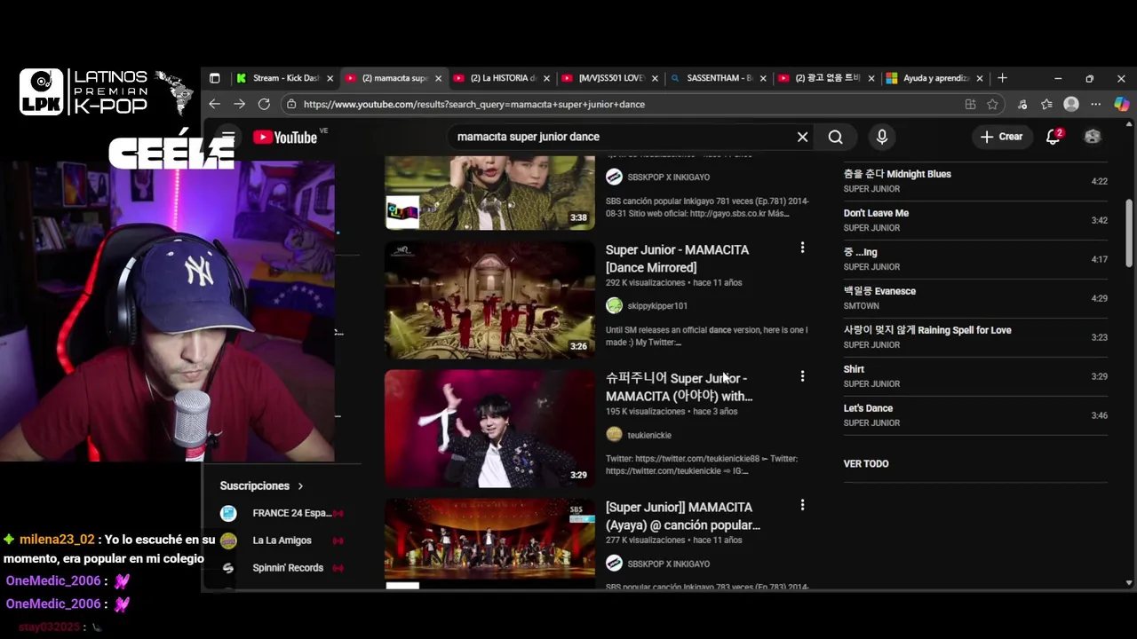Open YouTube notifications bell

click(x=1054, y=137)
